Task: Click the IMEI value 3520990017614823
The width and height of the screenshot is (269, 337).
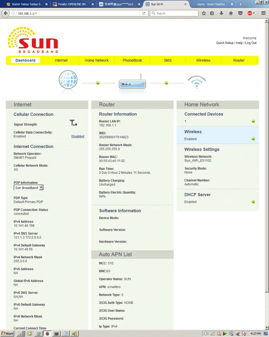Action: click(114, 137)
